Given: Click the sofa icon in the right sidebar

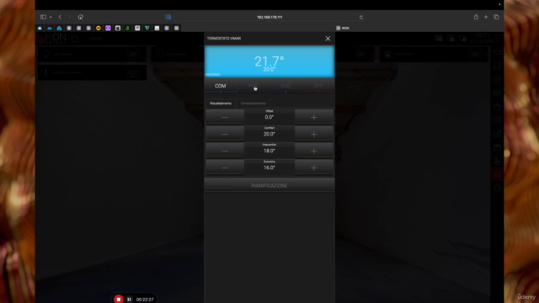Looking at the screenshot, I should pos(497,93).
